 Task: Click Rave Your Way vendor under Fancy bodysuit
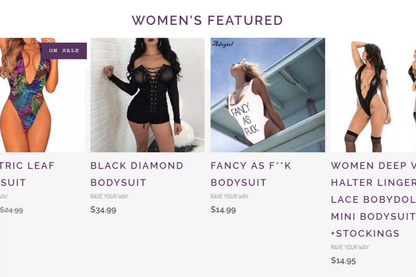tap(229, 196)
